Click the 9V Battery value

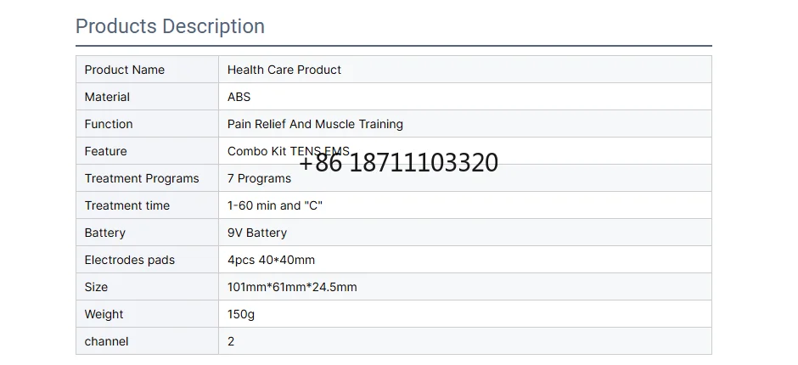click(257, 233)
